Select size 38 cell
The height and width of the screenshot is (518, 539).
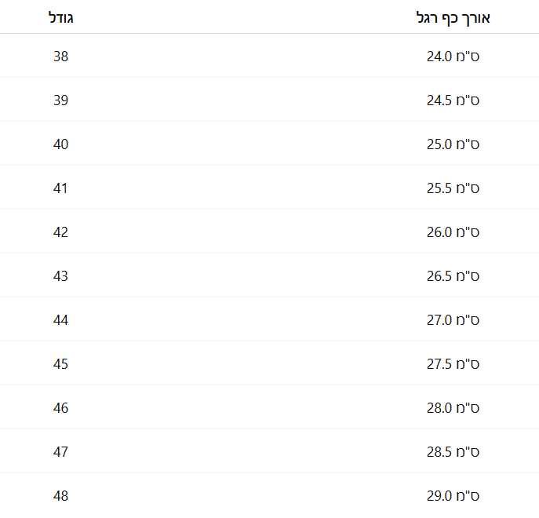coord(61,56)
